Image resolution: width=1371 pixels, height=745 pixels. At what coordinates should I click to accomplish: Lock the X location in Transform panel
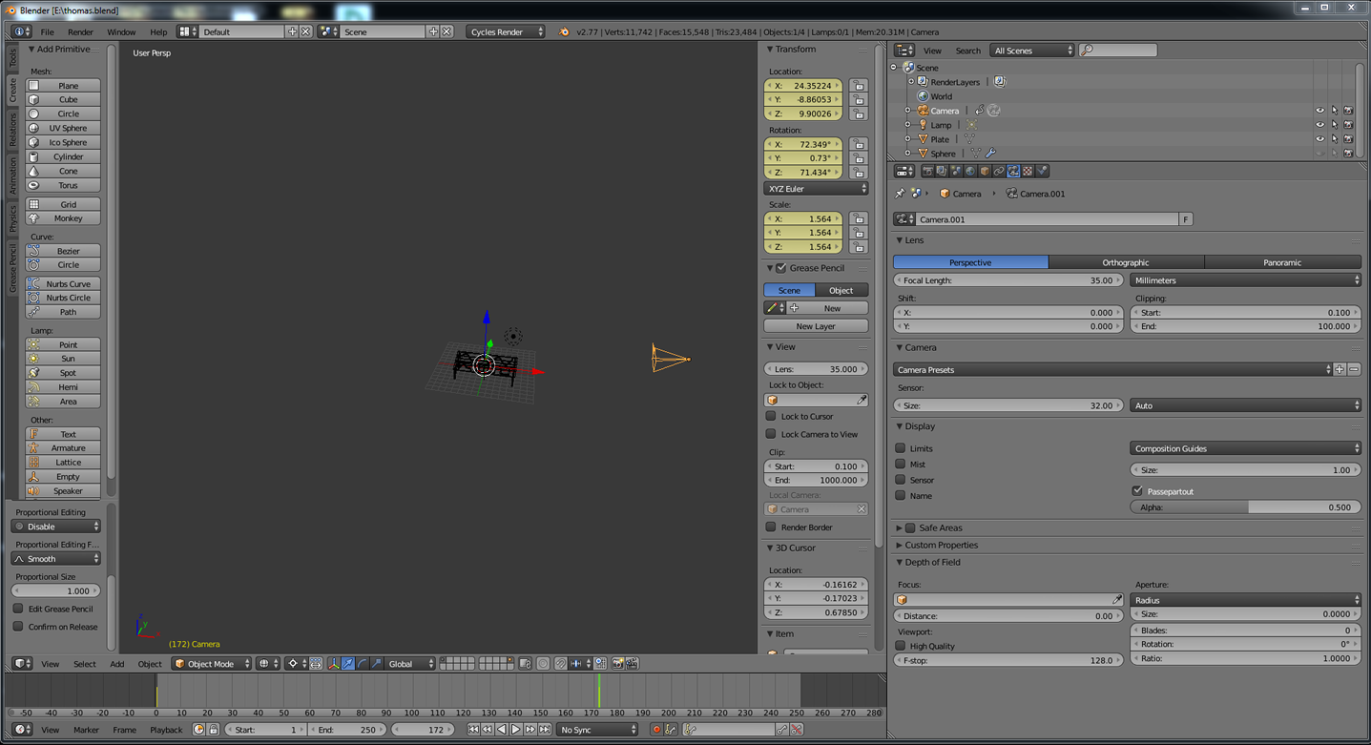859,86
